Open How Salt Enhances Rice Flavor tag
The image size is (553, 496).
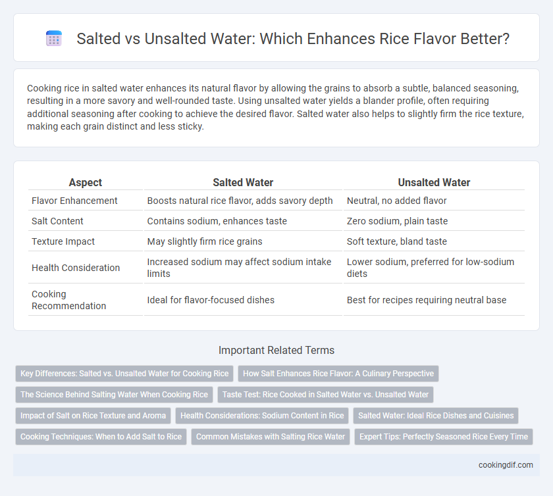[x=338, y=374]
